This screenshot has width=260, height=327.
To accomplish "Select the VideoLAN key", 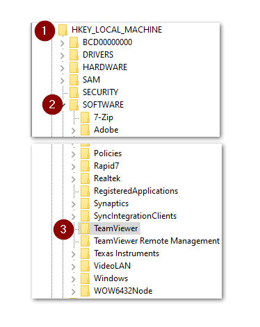I will coord(112,266).
